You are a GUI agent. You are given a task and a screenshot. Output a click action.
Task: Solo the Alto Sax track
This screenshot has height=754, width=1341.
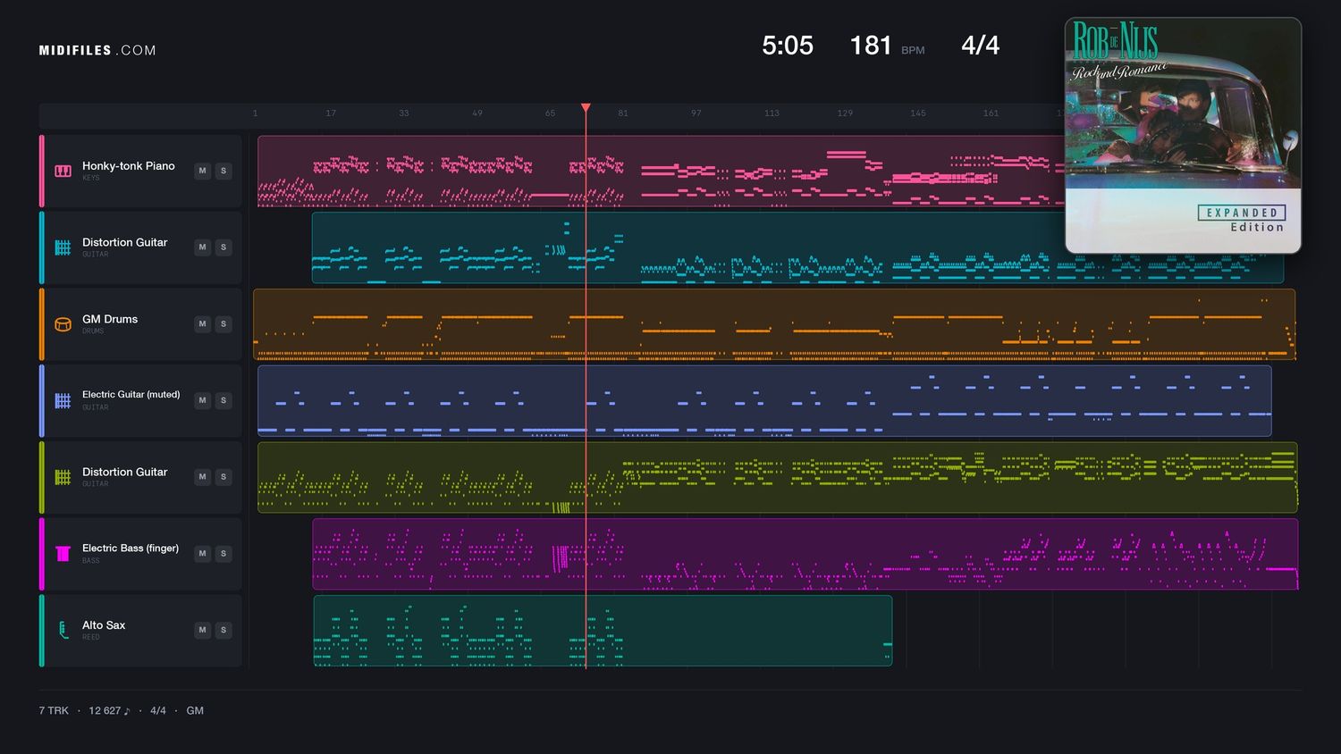223,630
